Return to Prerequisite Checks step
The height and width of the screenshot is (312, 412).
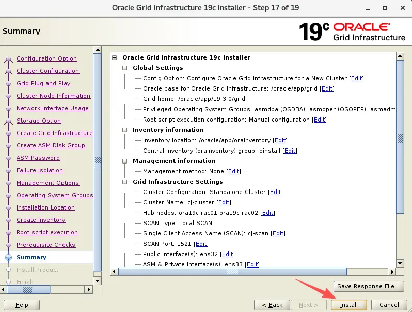pyautogui.click(x=46, y=245)
